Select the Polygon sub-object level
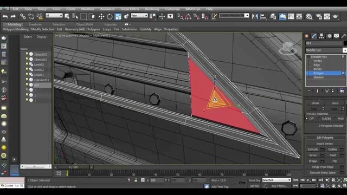The width and height of the screenshot is (347, 195). point(324,73)
